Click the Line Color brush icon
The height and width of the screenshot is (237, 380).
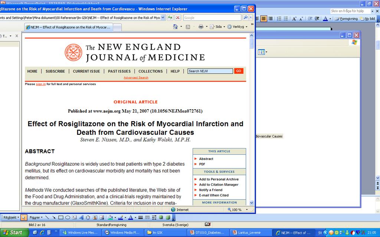pos(121,217)
